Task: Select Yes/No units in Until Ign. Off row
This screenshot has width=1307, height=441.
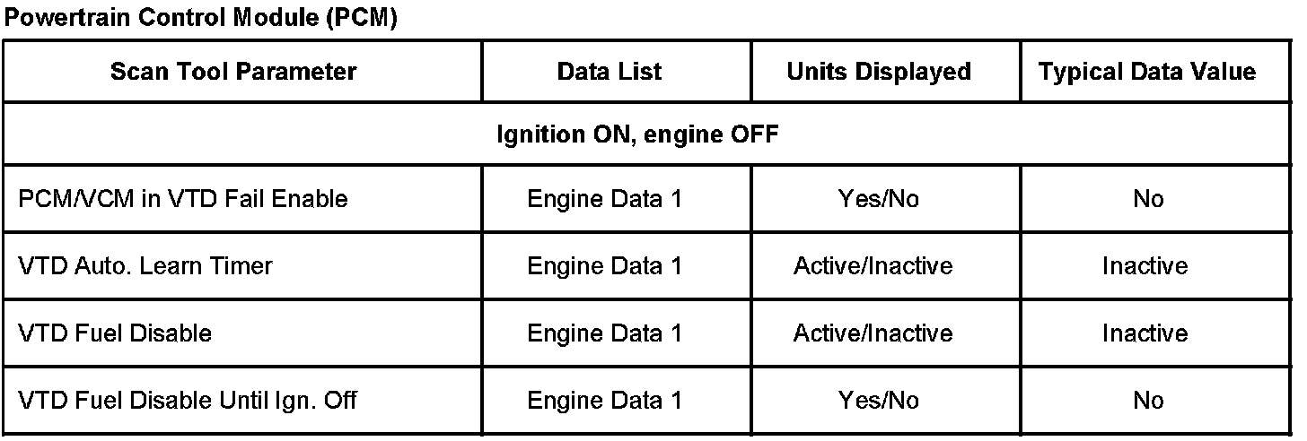Action: tap(878, 400)
